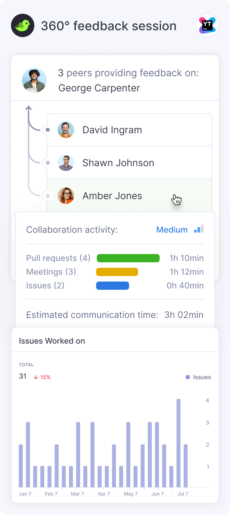Click the blue Issues duration bar
Screen dimensions: 230x515
(x=113, y=286)
